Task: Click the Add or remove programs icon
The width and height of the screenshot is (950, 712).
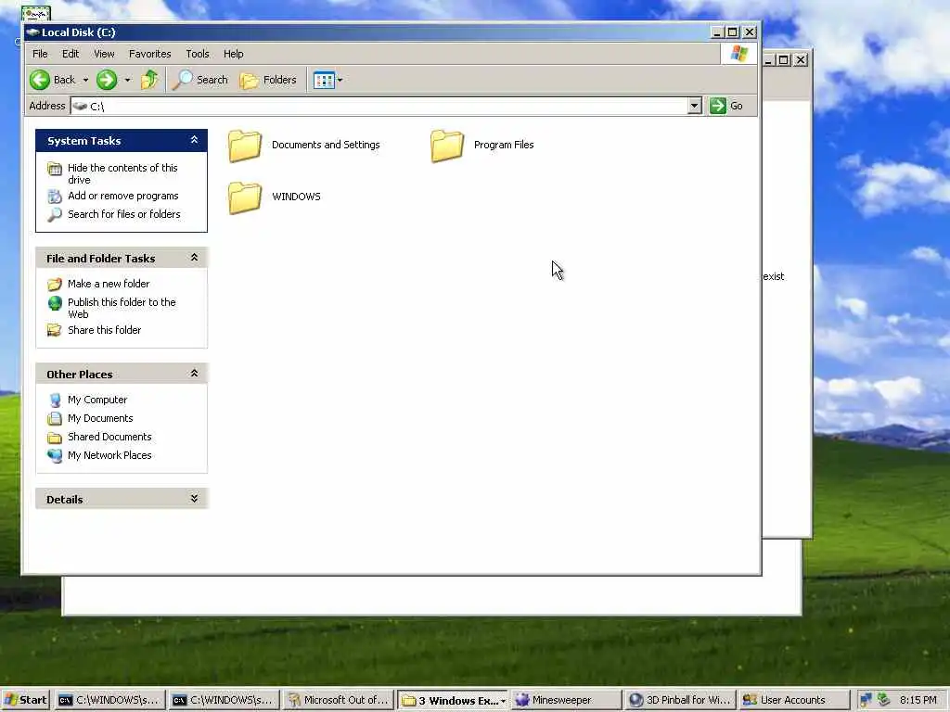Action: [55, 197]
